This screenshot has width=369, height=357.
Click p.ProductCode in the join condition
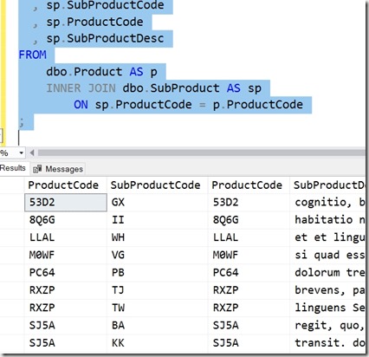click(x=258, y=105)
